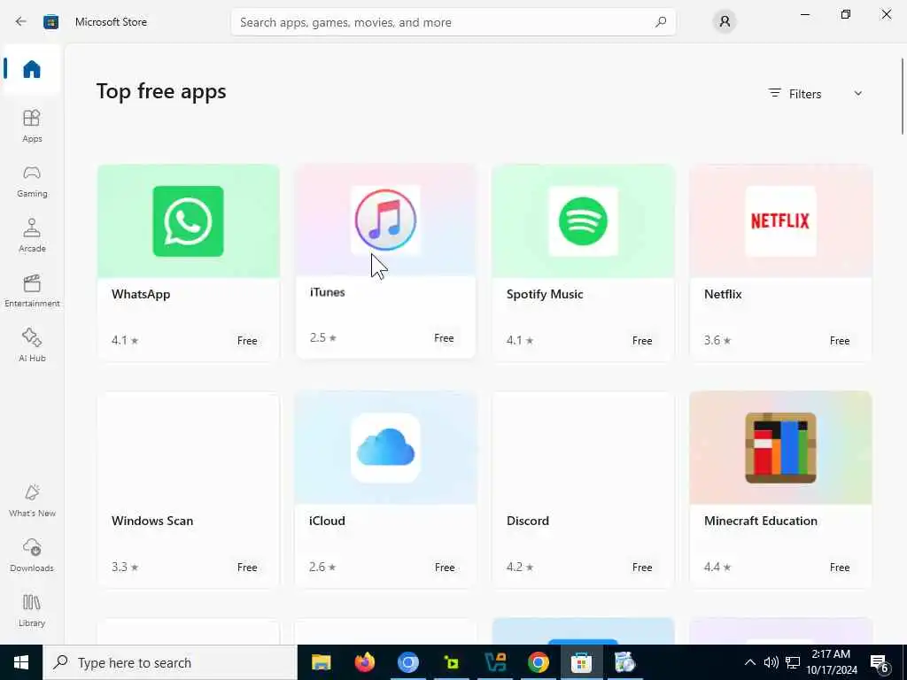Screen dimensions: 907x680
Task: Click the Netflix logo icon
Action: [780, 220]
